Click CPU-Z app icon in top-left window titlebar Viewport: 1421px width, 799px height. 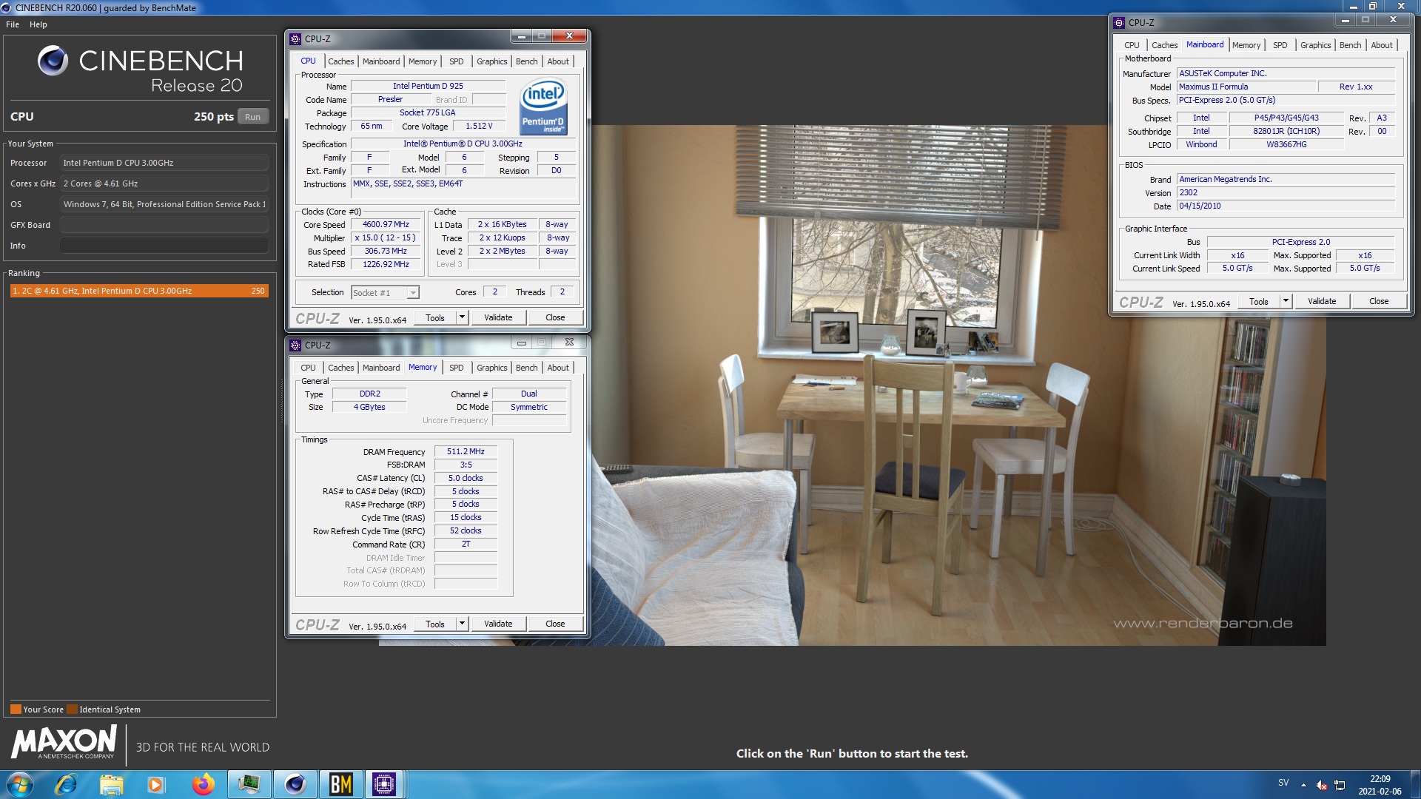point(295,38)
